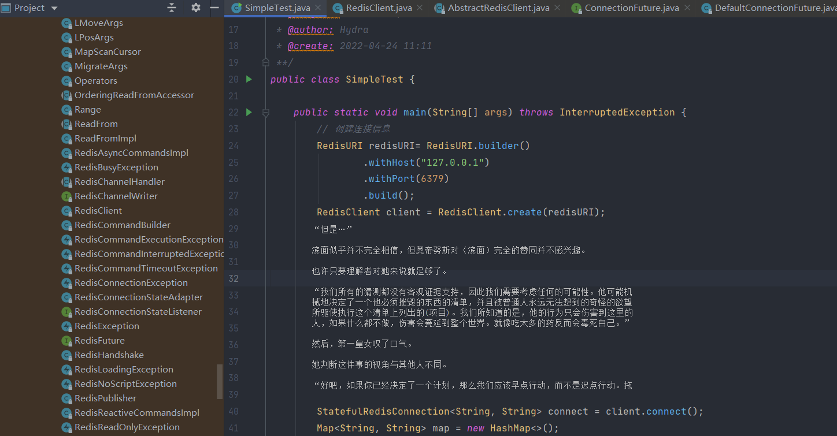
Task: Select RedisChannelWriter interface
Action: pos(116,196)
